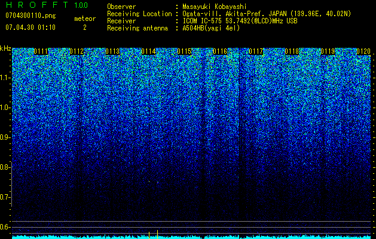Click the 'Observer' field label
Screen dimensions: 376x239
coord(121,7)
